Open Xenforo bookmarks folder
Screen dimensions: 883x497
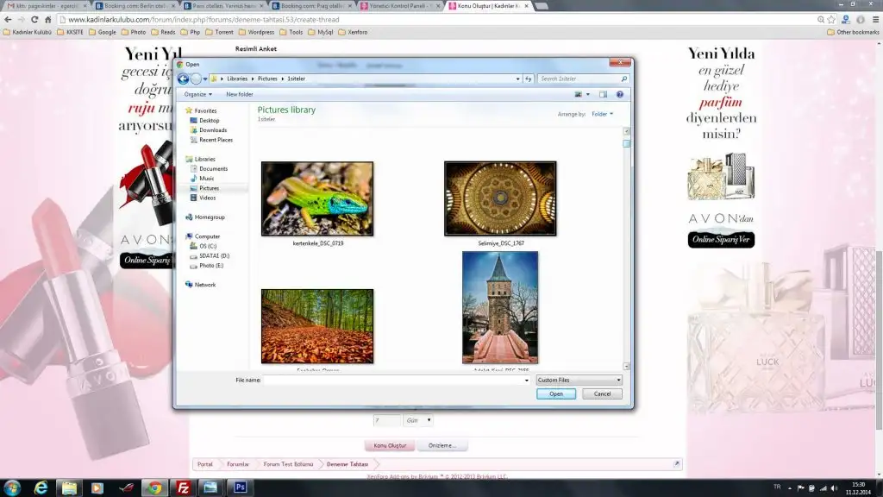pos(353,32)
